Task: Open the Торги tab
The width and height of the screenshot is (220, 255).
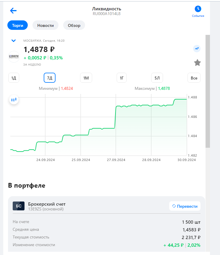Action: click(17, 25)
